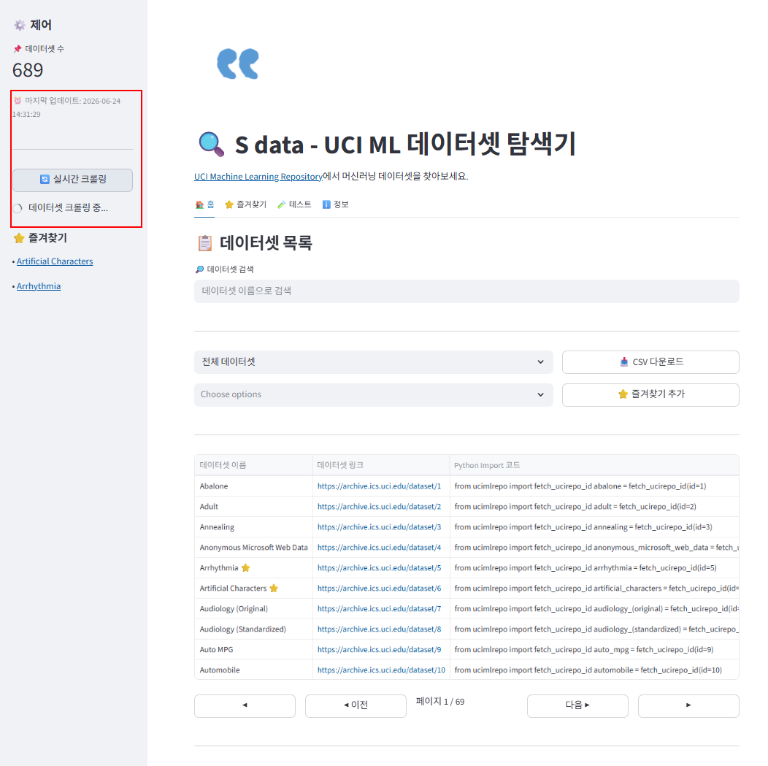Click the refresh icon in 실시간 크롤링 button
This screenshot has height=766, width=768.
pyautogui.click(x=45, y=179)
